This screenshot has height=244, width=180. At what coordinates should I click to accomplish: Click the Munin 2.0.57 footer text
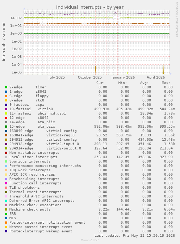(90, 240)
